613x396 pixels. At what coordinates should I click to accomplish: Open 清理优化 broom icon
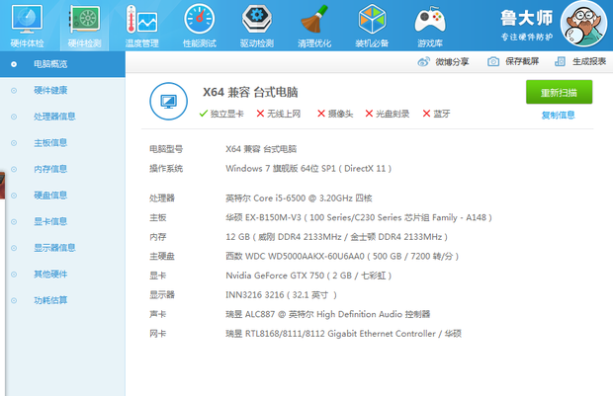click(314, 19)
